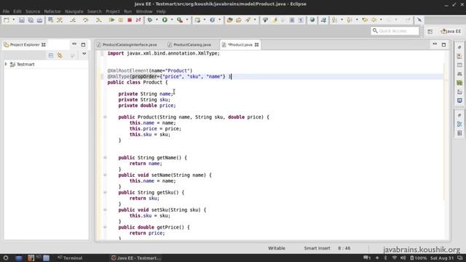Collapse the getPrice() fold marker
The height and width of the screenshot is (262, 466).
(105, 227)
